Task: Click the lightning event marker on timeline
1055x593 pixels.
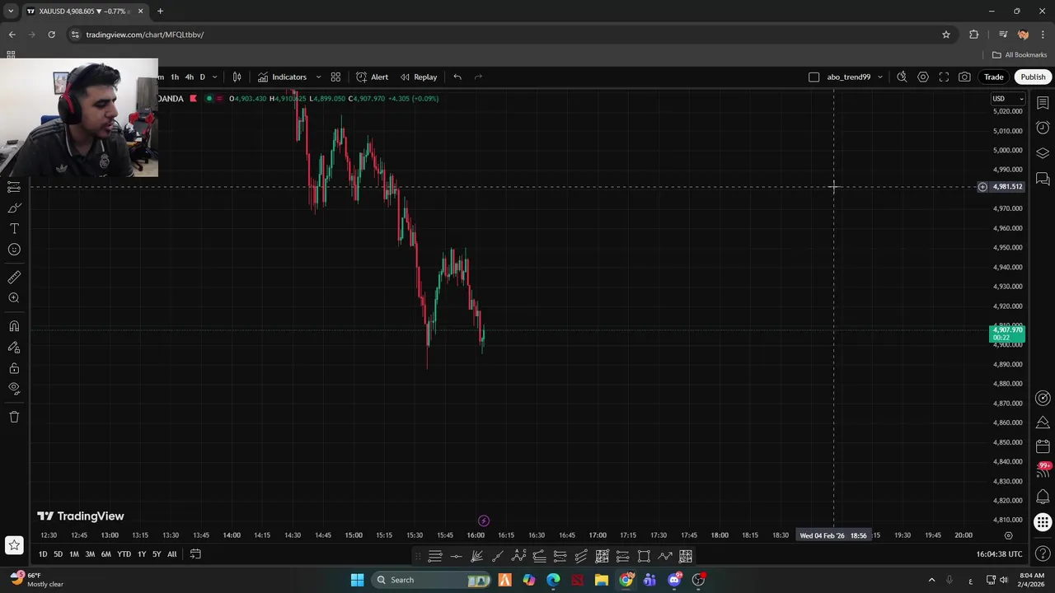Action: click(484, 521)
